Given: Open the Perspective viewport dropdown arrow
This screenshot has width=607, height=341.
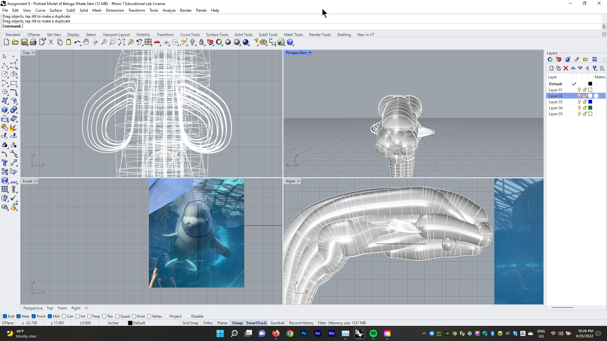Looking at the screenshot, I should point(310,53).
